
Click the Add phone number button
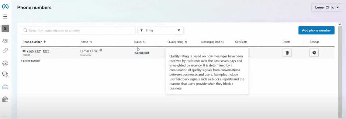[x=317, y=30]
